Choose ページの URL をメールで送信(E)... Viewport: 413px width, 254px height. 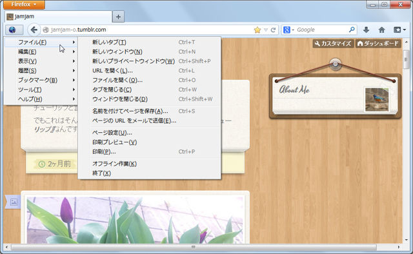149,121
